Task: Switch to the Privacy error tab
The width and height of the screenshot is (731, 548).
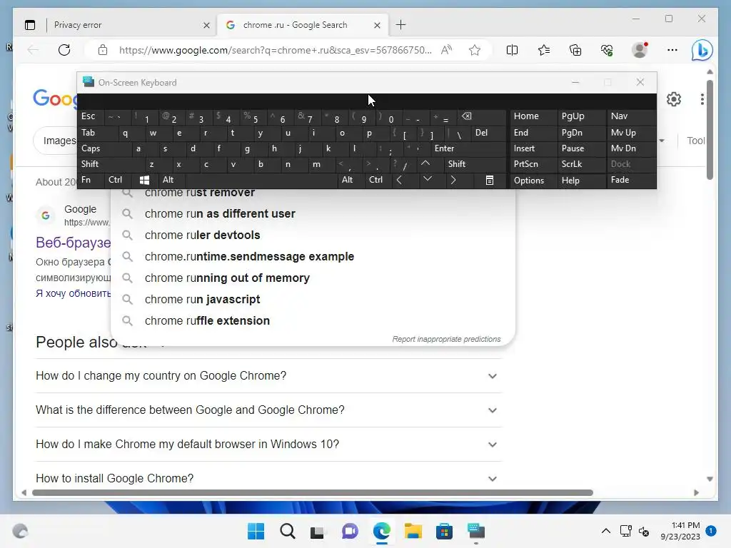Action: pos(126,25)
